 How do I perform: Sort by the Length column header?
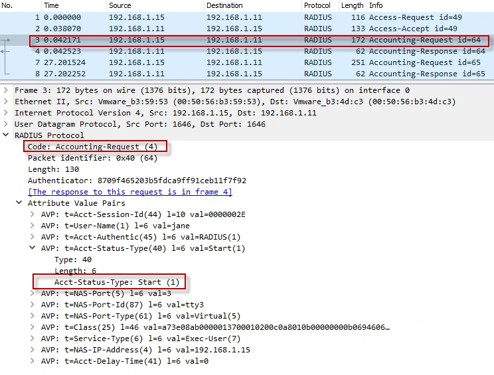pos(351,5)
